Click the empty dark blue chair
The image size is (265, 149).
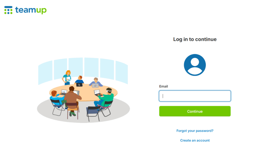pos(93,113)
